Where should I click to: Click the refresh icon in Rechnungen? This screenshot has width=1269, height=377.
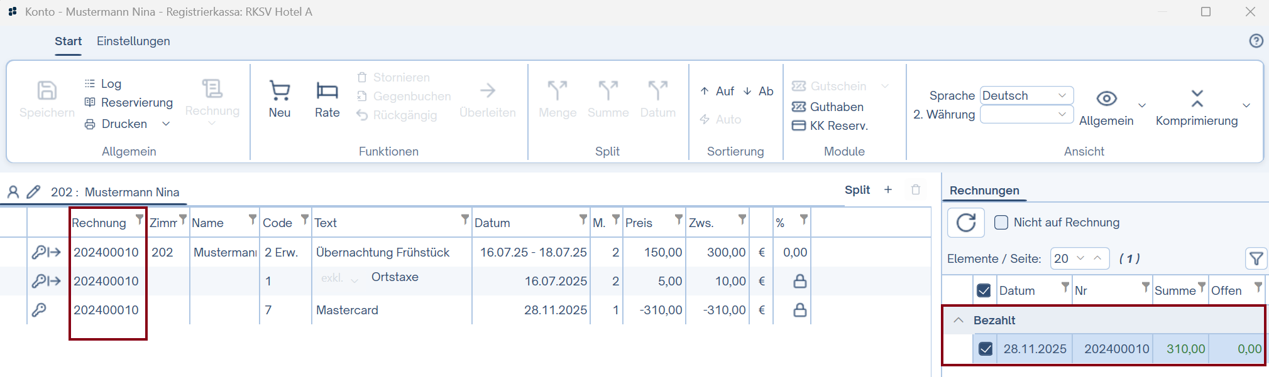point(965,223)
